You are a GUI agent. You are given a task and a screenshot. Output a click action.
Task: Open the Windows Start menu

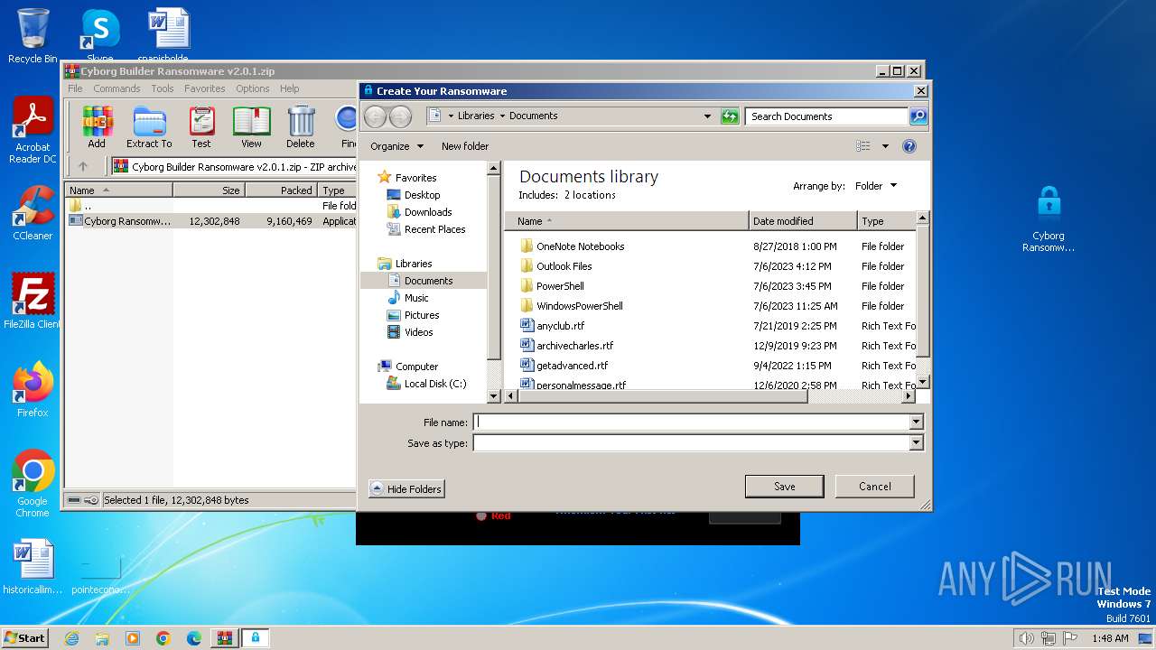click(24, 637)
